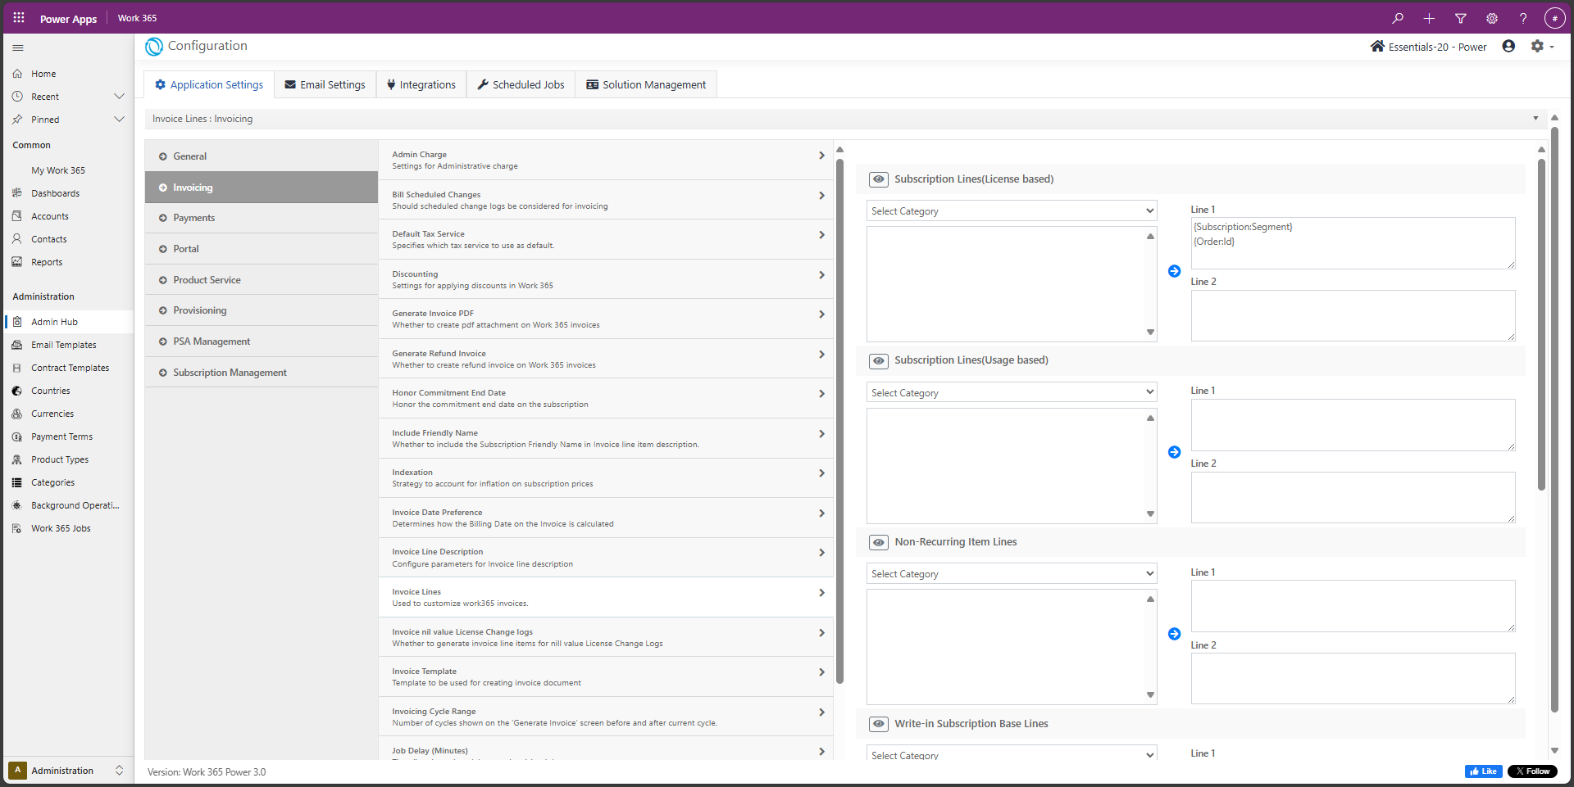Click the X Follow button
The width and height of the screenshot is (1574, 787).
click(x=1532, y=771)
